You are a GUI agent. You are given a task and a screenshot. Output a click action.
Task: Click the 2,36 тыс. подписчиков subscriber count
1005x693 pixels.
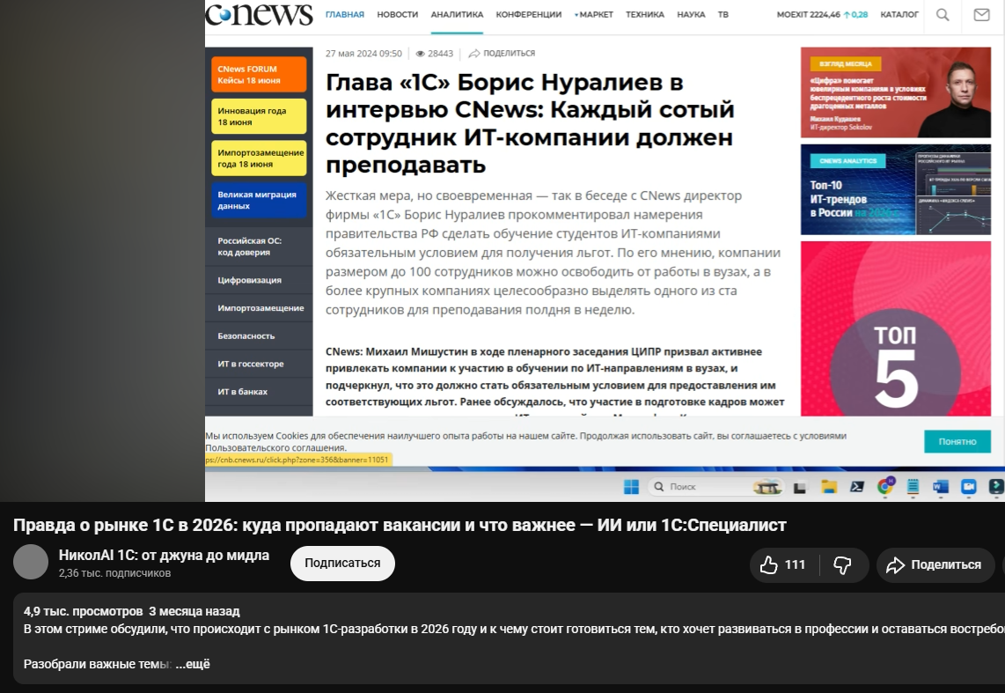tap(114, 573)
